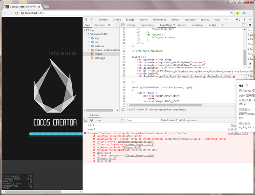
Task: Toggle the debugger sidebar icon
Action: (x=243, y=25)
